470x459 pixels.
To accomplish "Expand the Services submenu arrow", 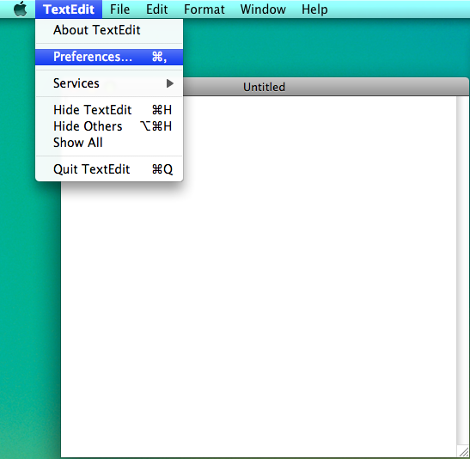I will tap(170, 83).
